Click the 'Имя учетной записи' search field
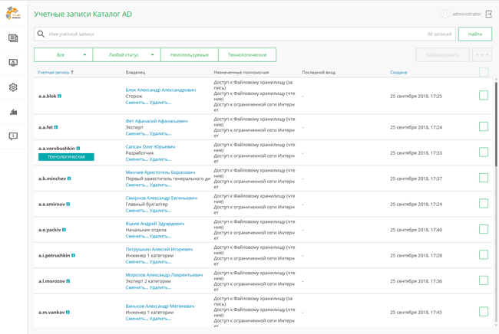The height and width of the screenshot is (334, 499). pos(230,34)
